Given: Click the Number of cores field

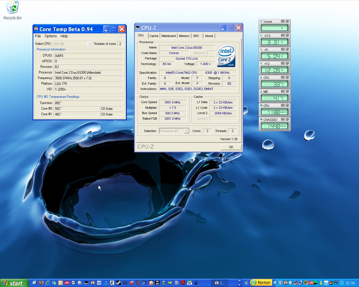Looking at the screenshot, I should [120, 44].
